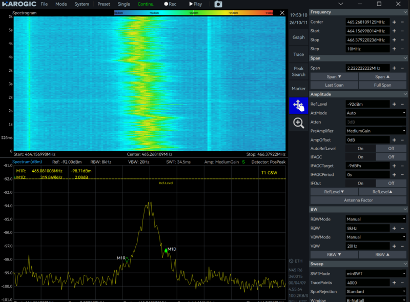The height and width of the screenshot is (302, 410).
Task: Click the Last Span button
Action: click(334, 85)
